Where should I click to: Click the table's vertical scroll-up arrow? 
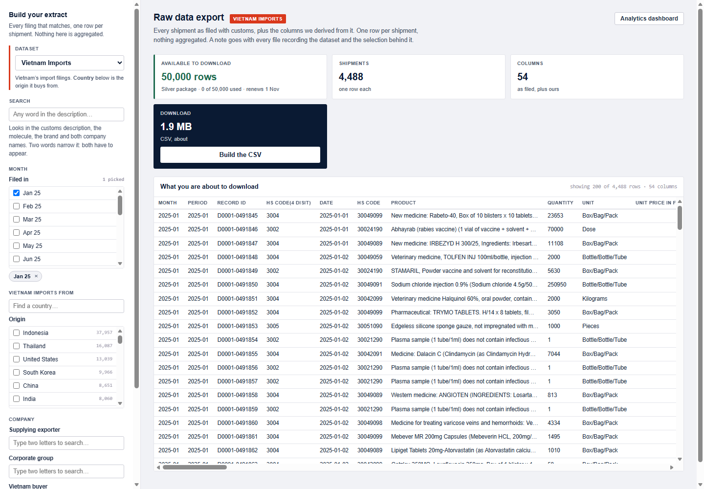pyautogui.click(x=680, y=201)
